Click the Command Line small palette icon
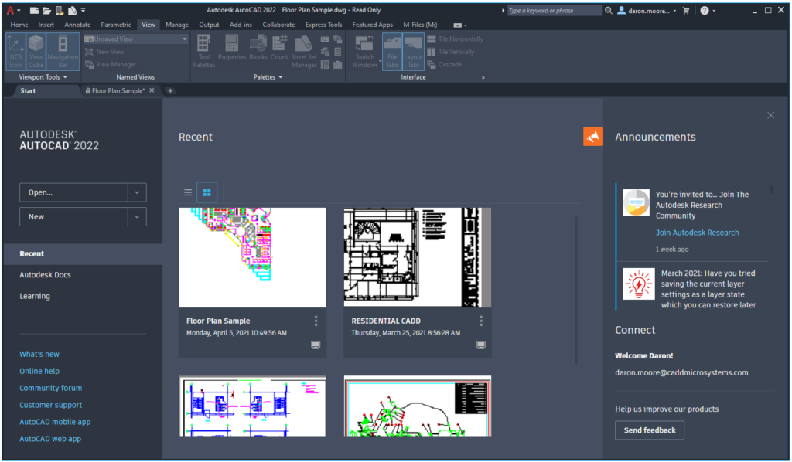Image resolution: width=792 pixels, height=462 pixels. tap(325, 39)
